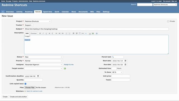Viewport: 179px width, 101px height.
Task: Click Create and add another
Action: tap(18, 97)
